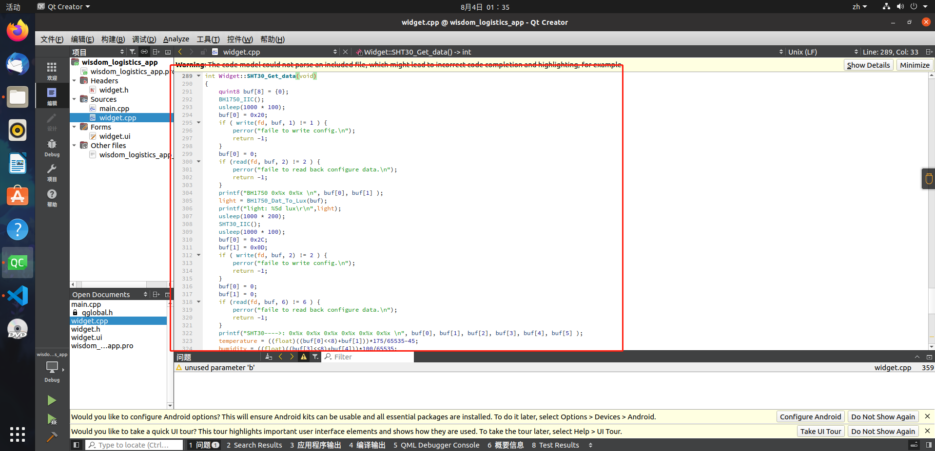Show all applications grid in dock
This screenshot has height=451, width=935.
pos(18,434)
